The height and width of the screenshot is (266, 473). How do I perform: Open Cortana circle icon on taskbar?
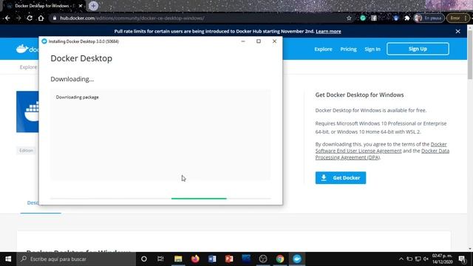click(x=144, y=259)
